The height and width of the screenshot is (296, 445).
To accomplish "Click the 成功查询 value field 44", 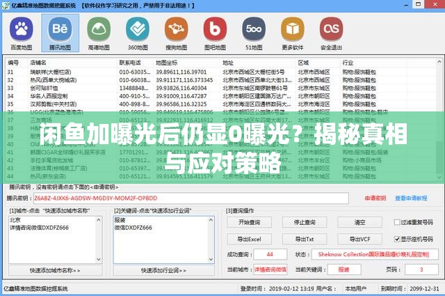I will pos(270,254).
